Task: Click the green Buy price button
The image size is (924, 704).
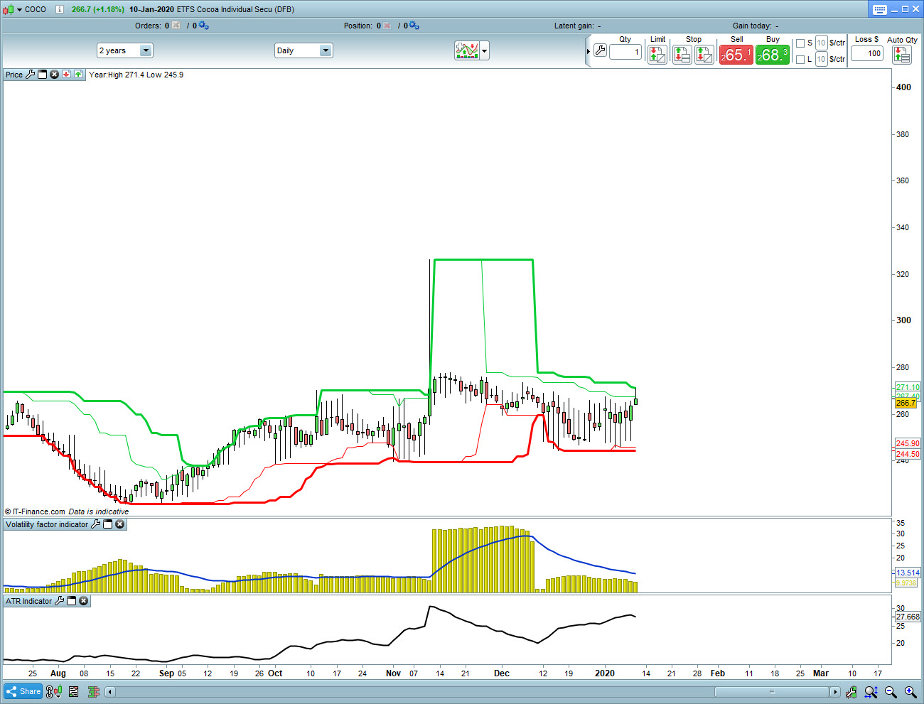Action: 773,55
